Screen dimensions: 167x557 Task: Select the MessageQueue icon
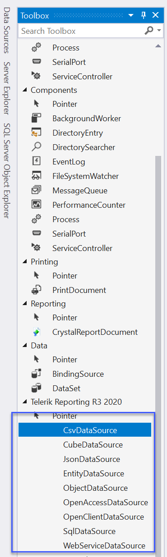point(37,191)
